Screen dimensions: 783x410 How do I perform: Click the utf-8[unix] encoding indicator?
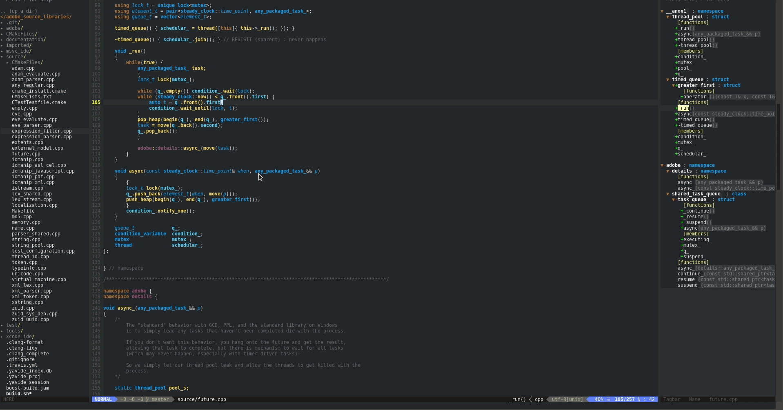tap(567, 399)
